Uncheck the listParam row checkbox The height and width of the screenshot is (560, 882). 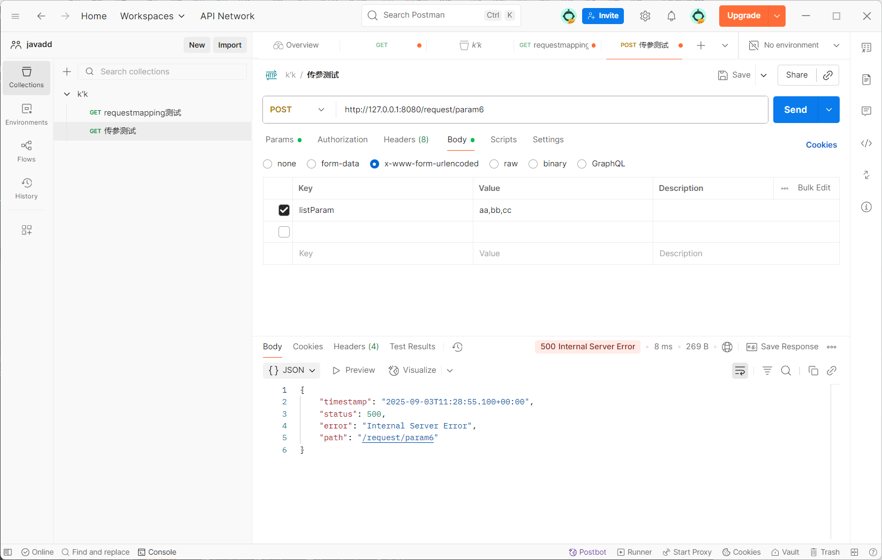(284, 210)
